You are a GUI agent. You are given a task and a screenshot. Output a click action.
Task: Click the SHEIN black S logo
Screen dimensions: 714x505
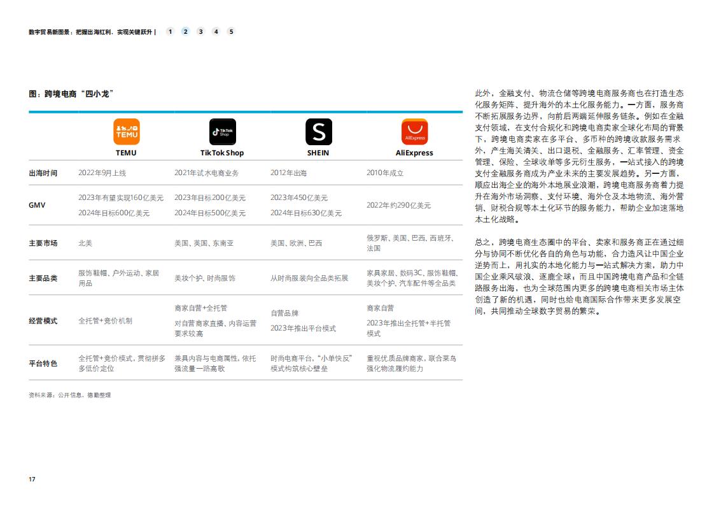318,132
